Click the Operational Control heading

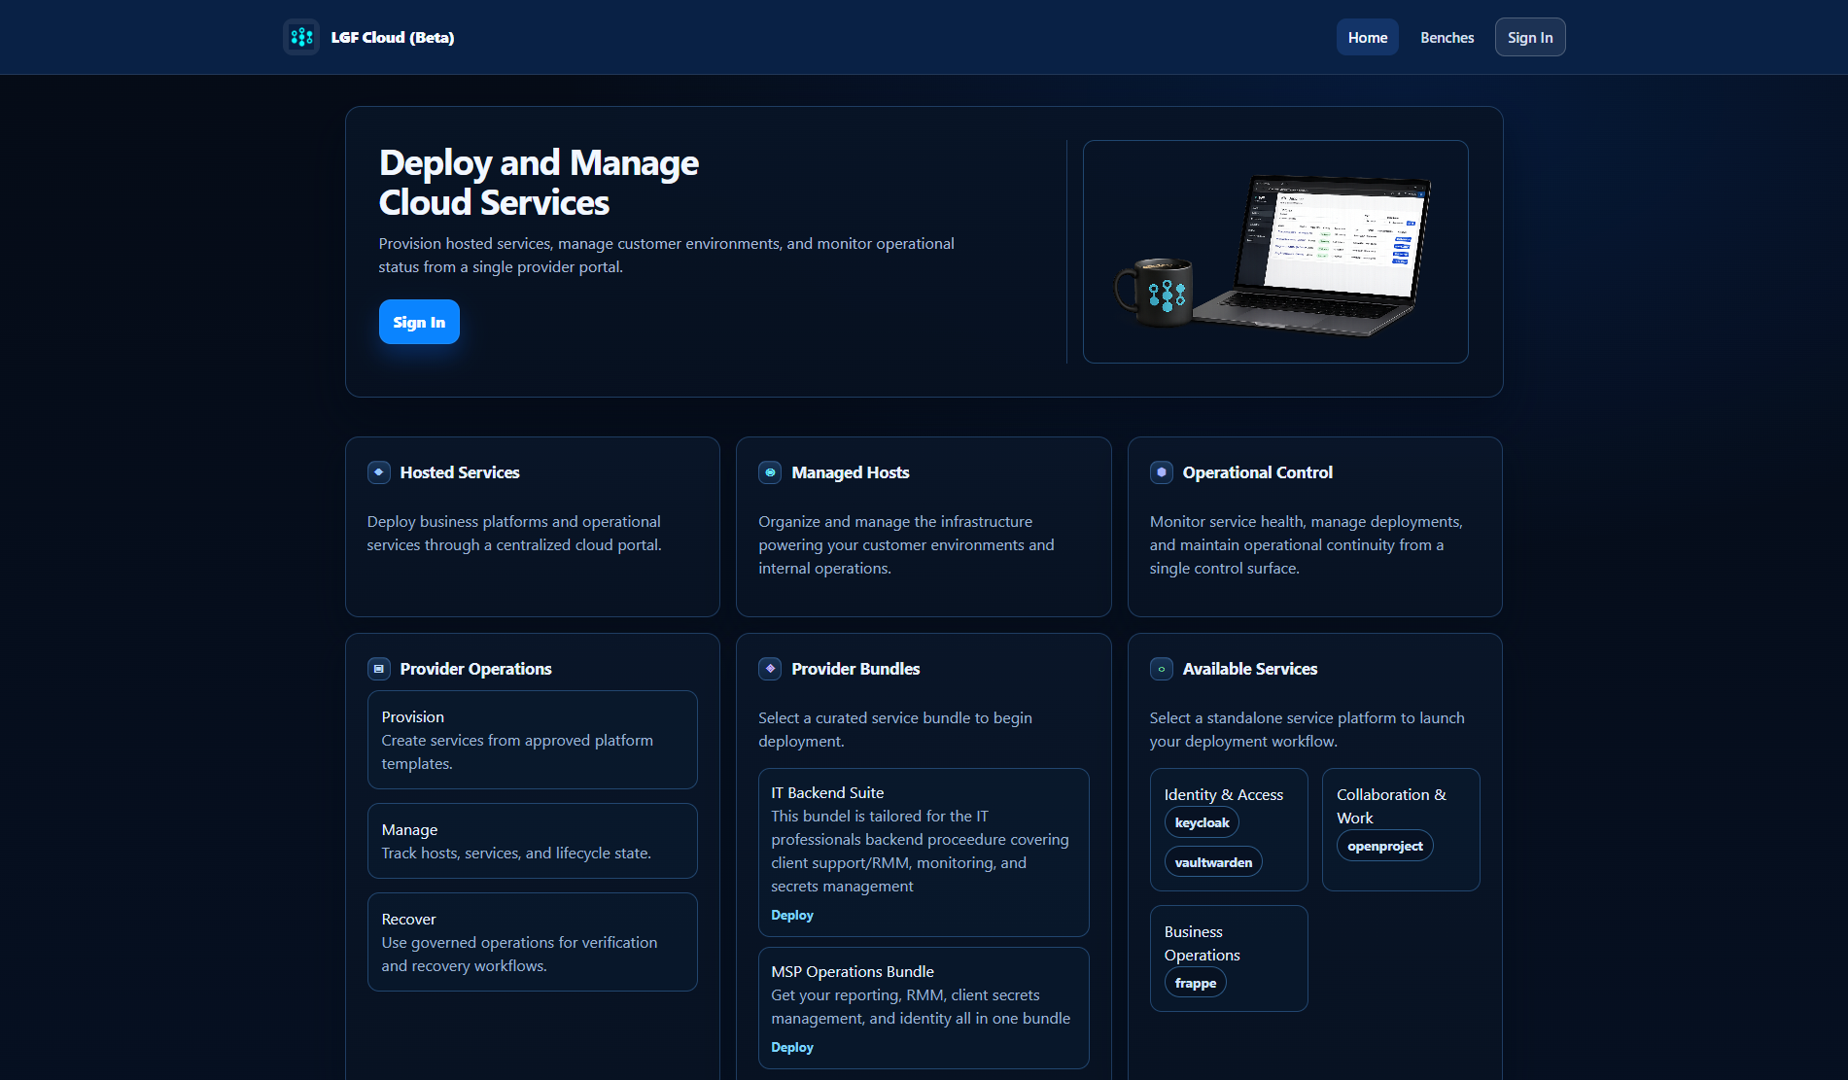(x=1258, y=472)
